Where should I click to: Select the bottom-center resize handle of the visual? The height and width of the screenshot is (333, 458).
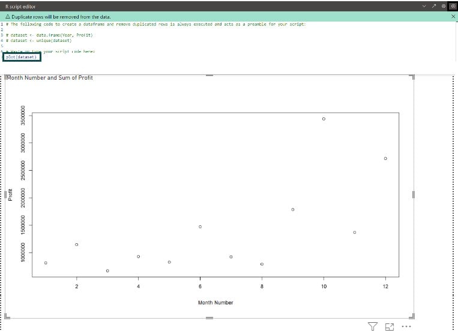tap(209, 318)
